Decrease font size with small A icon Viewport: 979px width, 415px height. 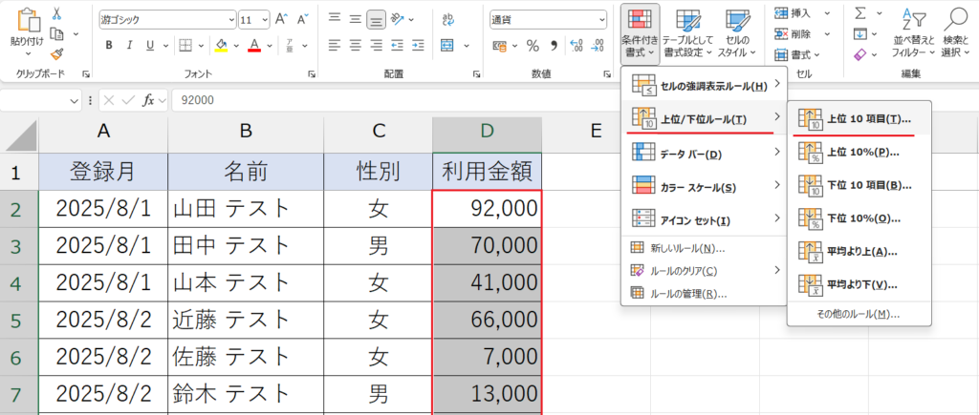pyautogui.click(x=303, y=19)
